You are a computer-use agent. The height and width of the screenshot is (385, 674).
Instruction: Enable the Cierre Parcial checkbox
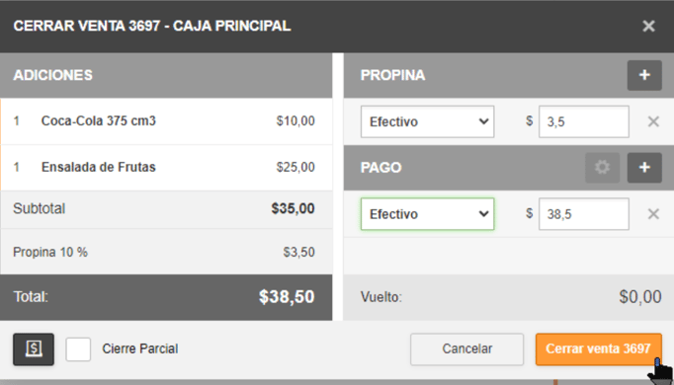78,349
